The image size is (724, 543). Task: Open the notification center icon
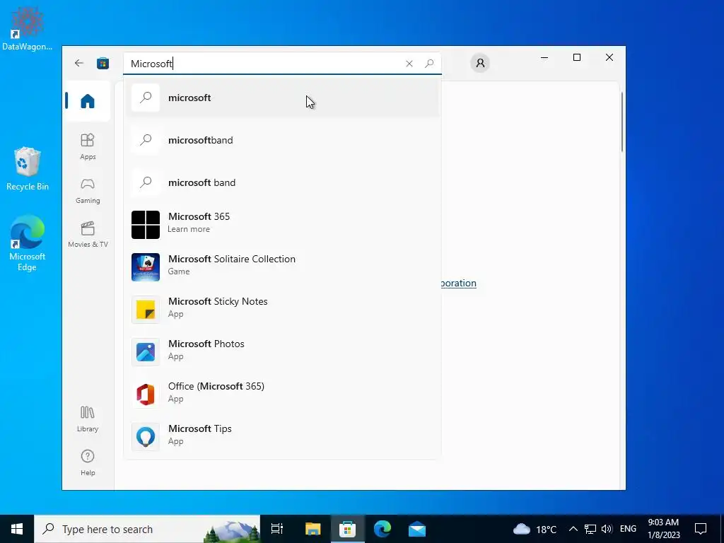701,529
